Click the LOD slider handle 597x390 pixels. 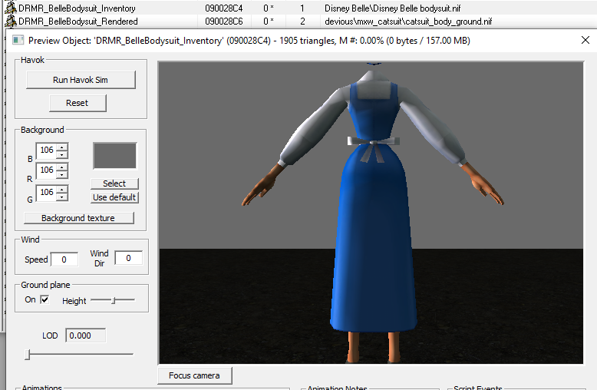point(27,355)
